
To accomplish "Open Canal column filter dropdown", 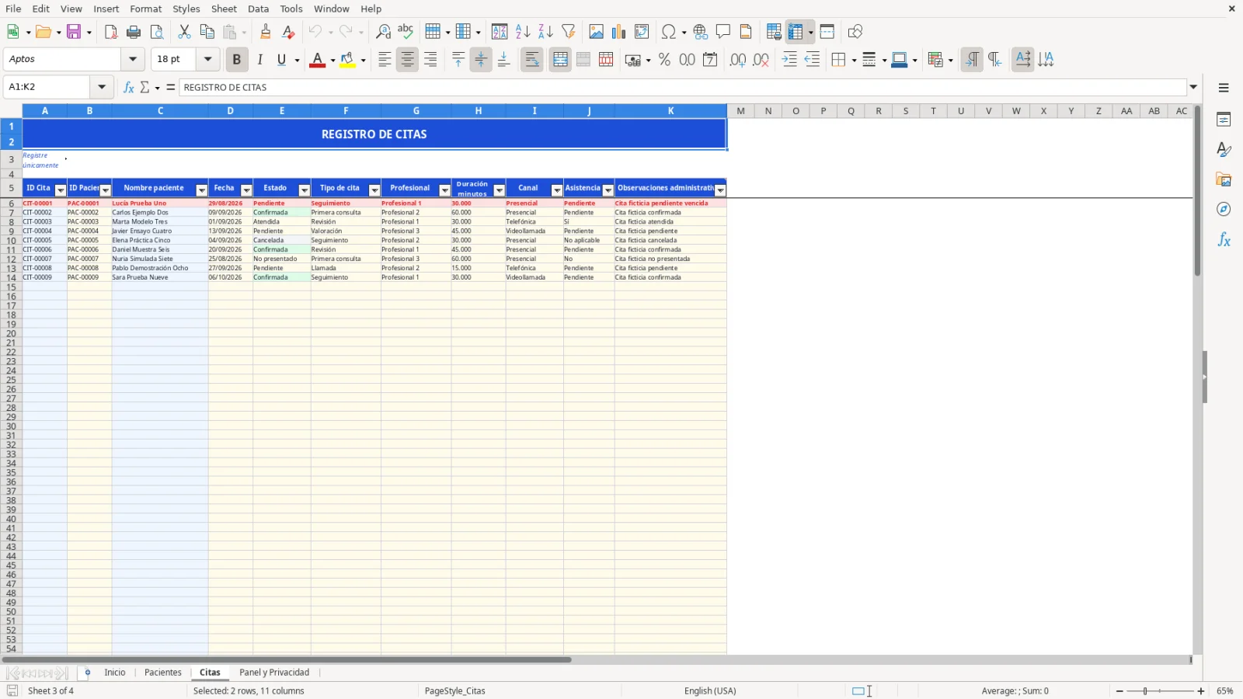I will point(557,190).
